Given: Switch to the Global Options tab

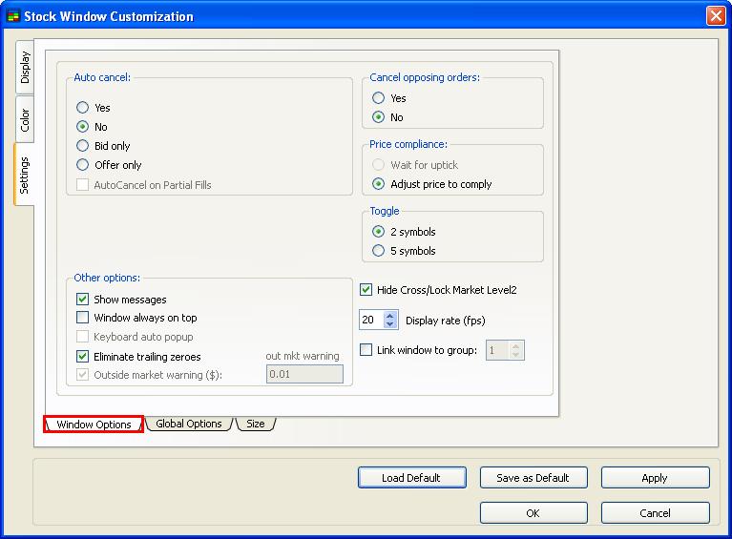Looking at the screenshot, I should (188, 424).
